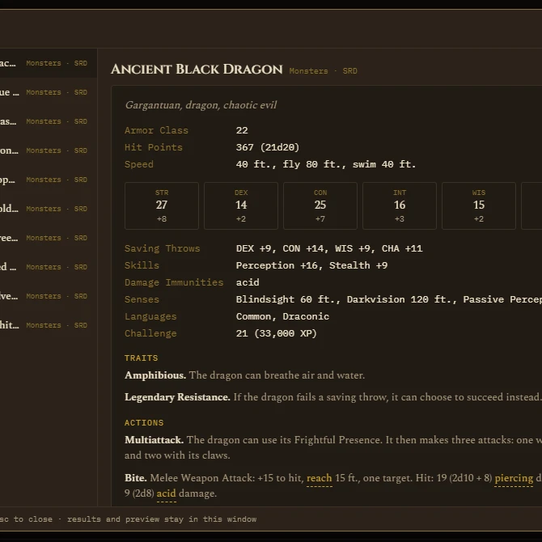Click the Armor Class value 22
The height and width of the screenshot is (542, 542).
point(242,130)
